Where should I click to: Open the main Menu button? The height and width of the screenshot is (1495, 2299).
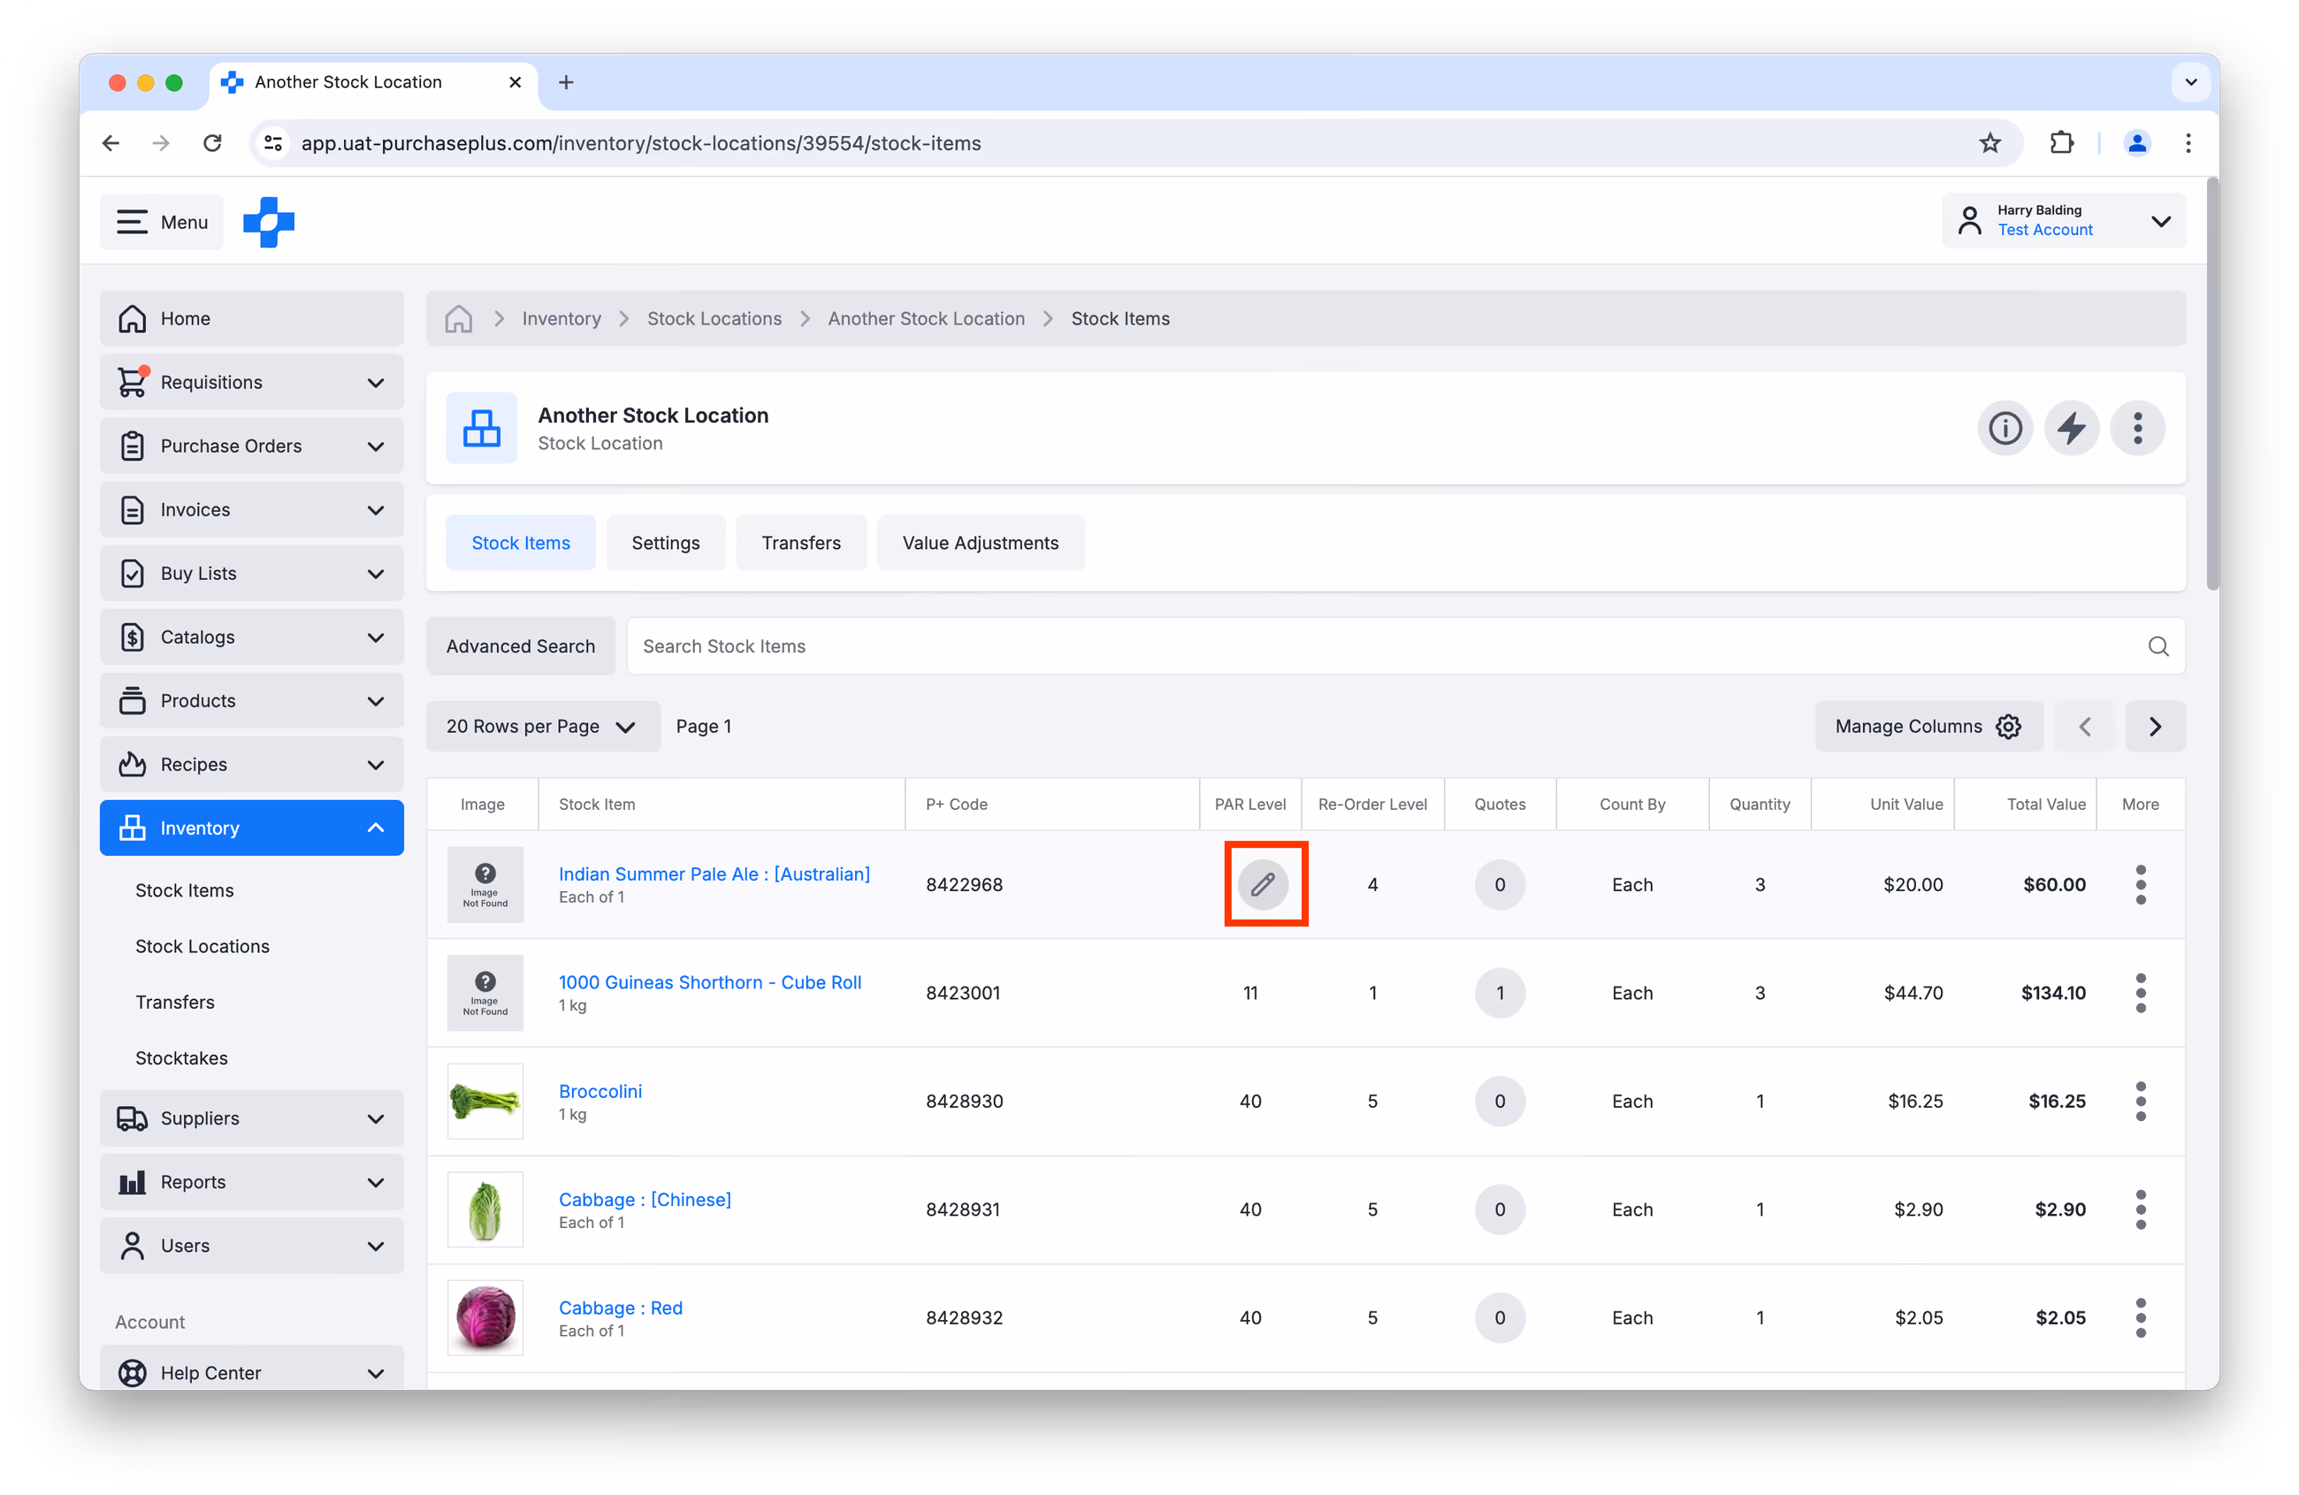161,222
